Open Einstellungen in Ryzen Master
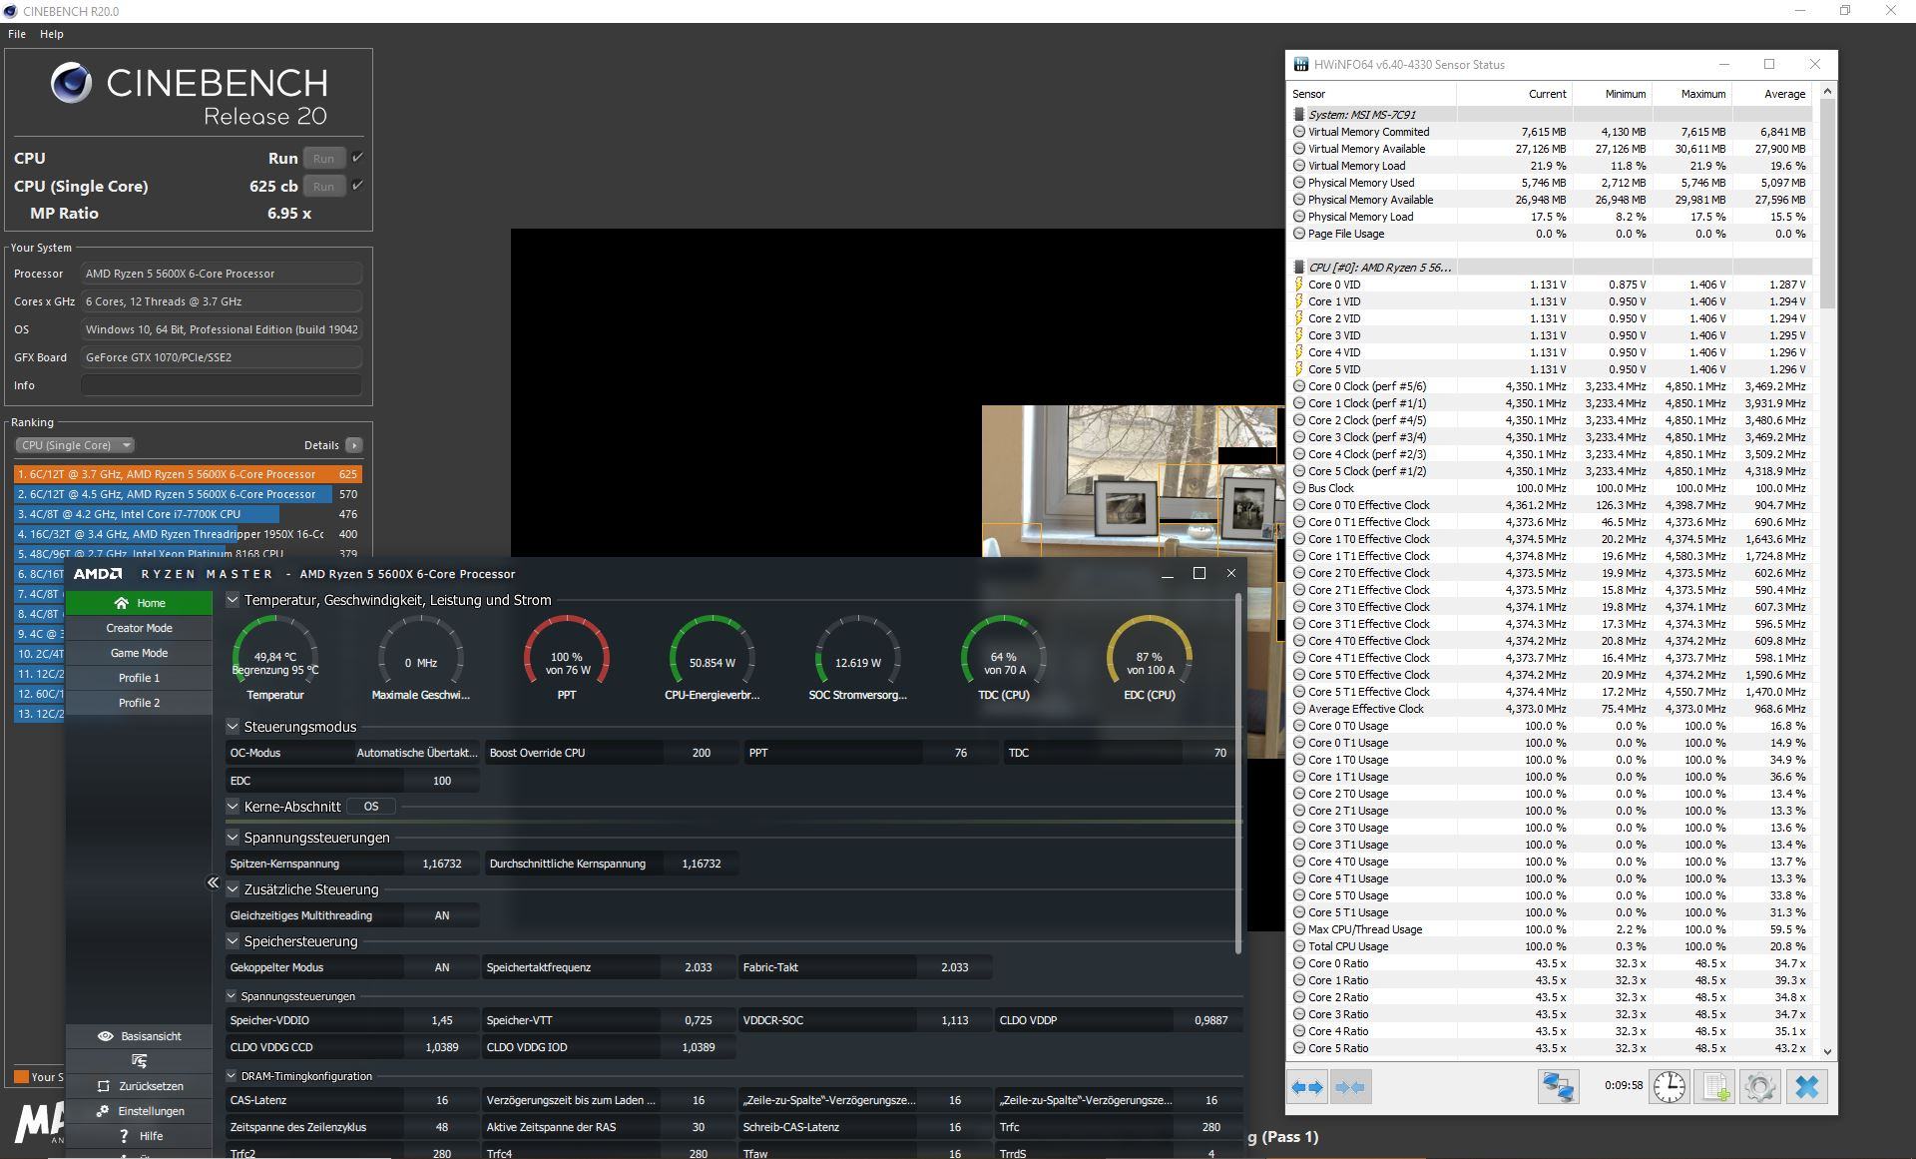The height and width of the screenshot is (1159, 1916). 139,1111
